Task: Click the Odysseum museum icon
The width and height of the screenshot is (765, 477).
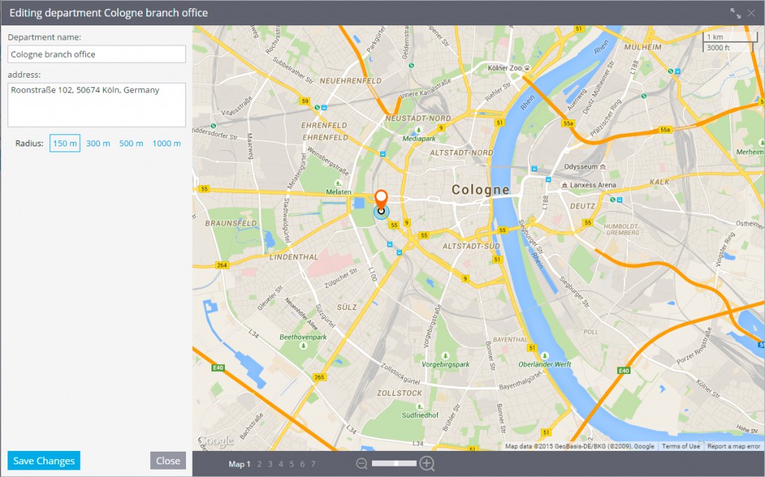Action: coord(603,166)
